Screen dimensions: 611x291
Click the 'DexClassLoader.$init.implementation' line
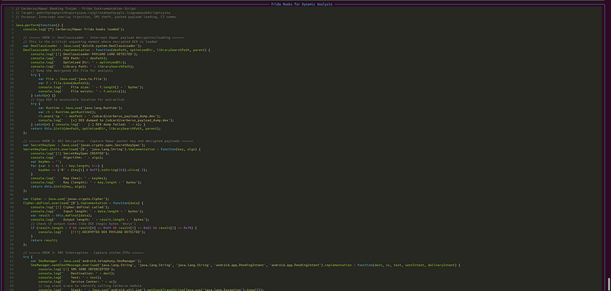117,50
